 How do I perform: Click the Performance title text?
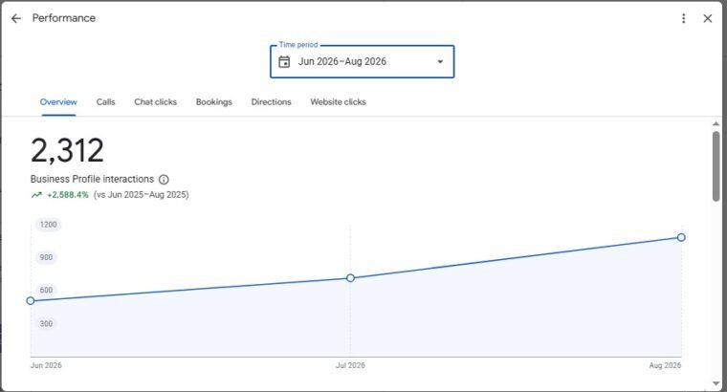coord(64,18)
